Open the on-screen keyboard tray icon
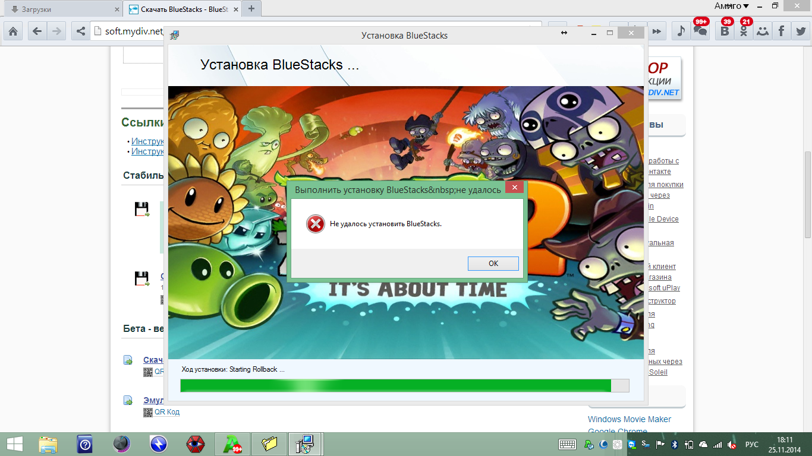The height and width of the screenshot is (456, 812). point(567,444)
